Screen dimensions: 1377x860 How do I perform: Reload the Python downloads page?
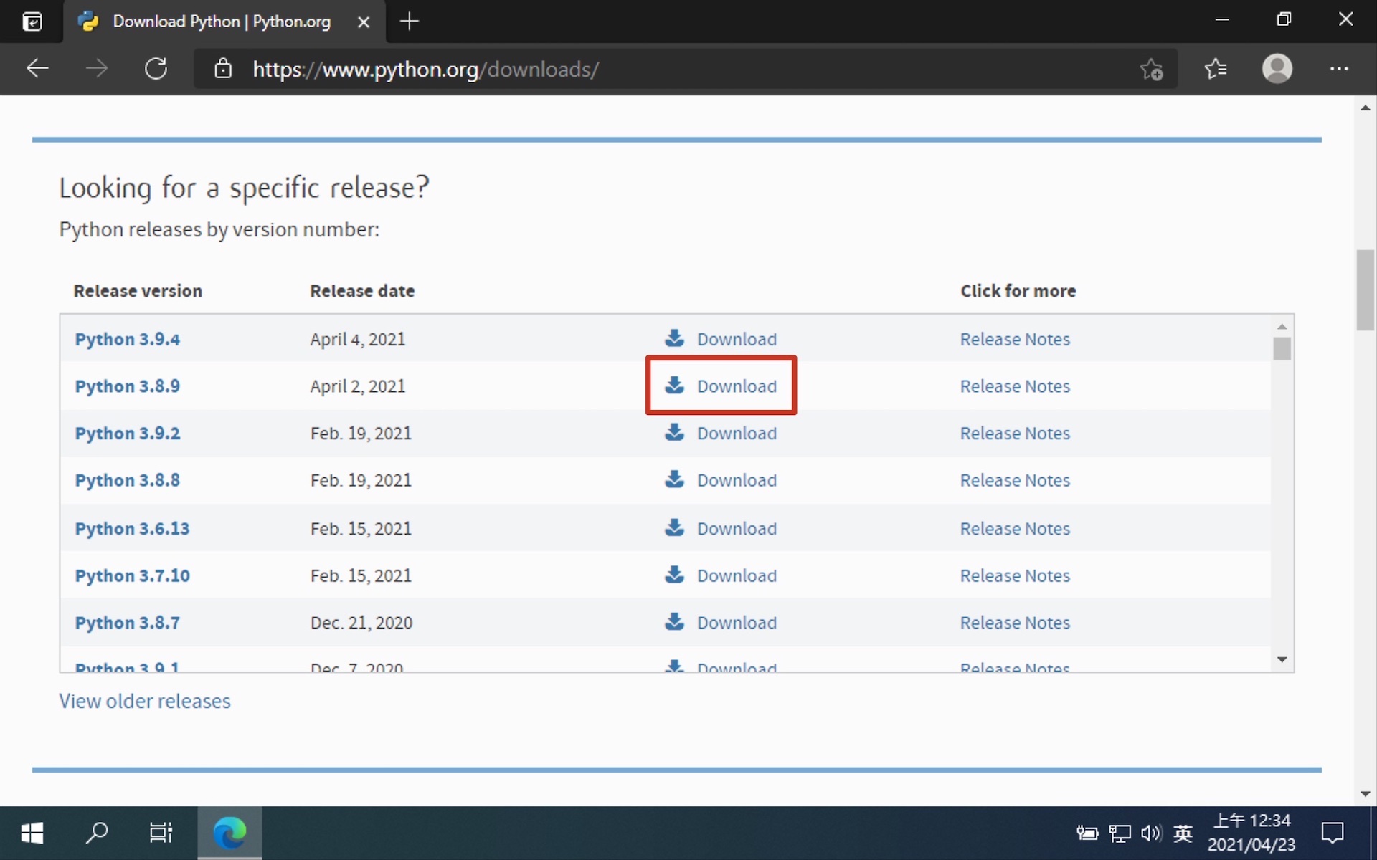156,69
